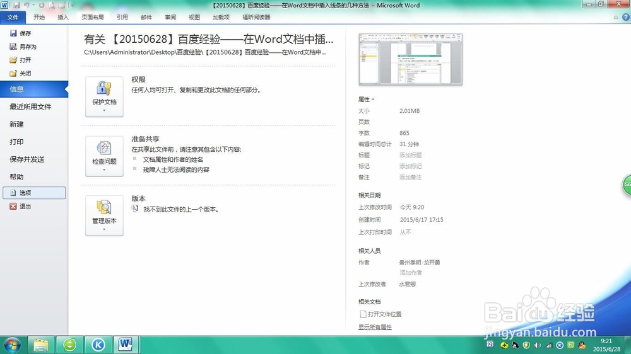Open Windows Explorer folder on taskbar
The width and height of the screenshot is (631, 354).
point(40,345)
